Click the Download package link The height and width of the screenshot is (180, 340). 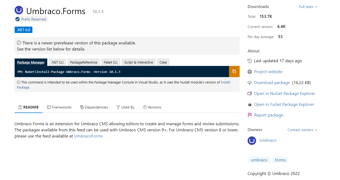(x=272, y=83)
